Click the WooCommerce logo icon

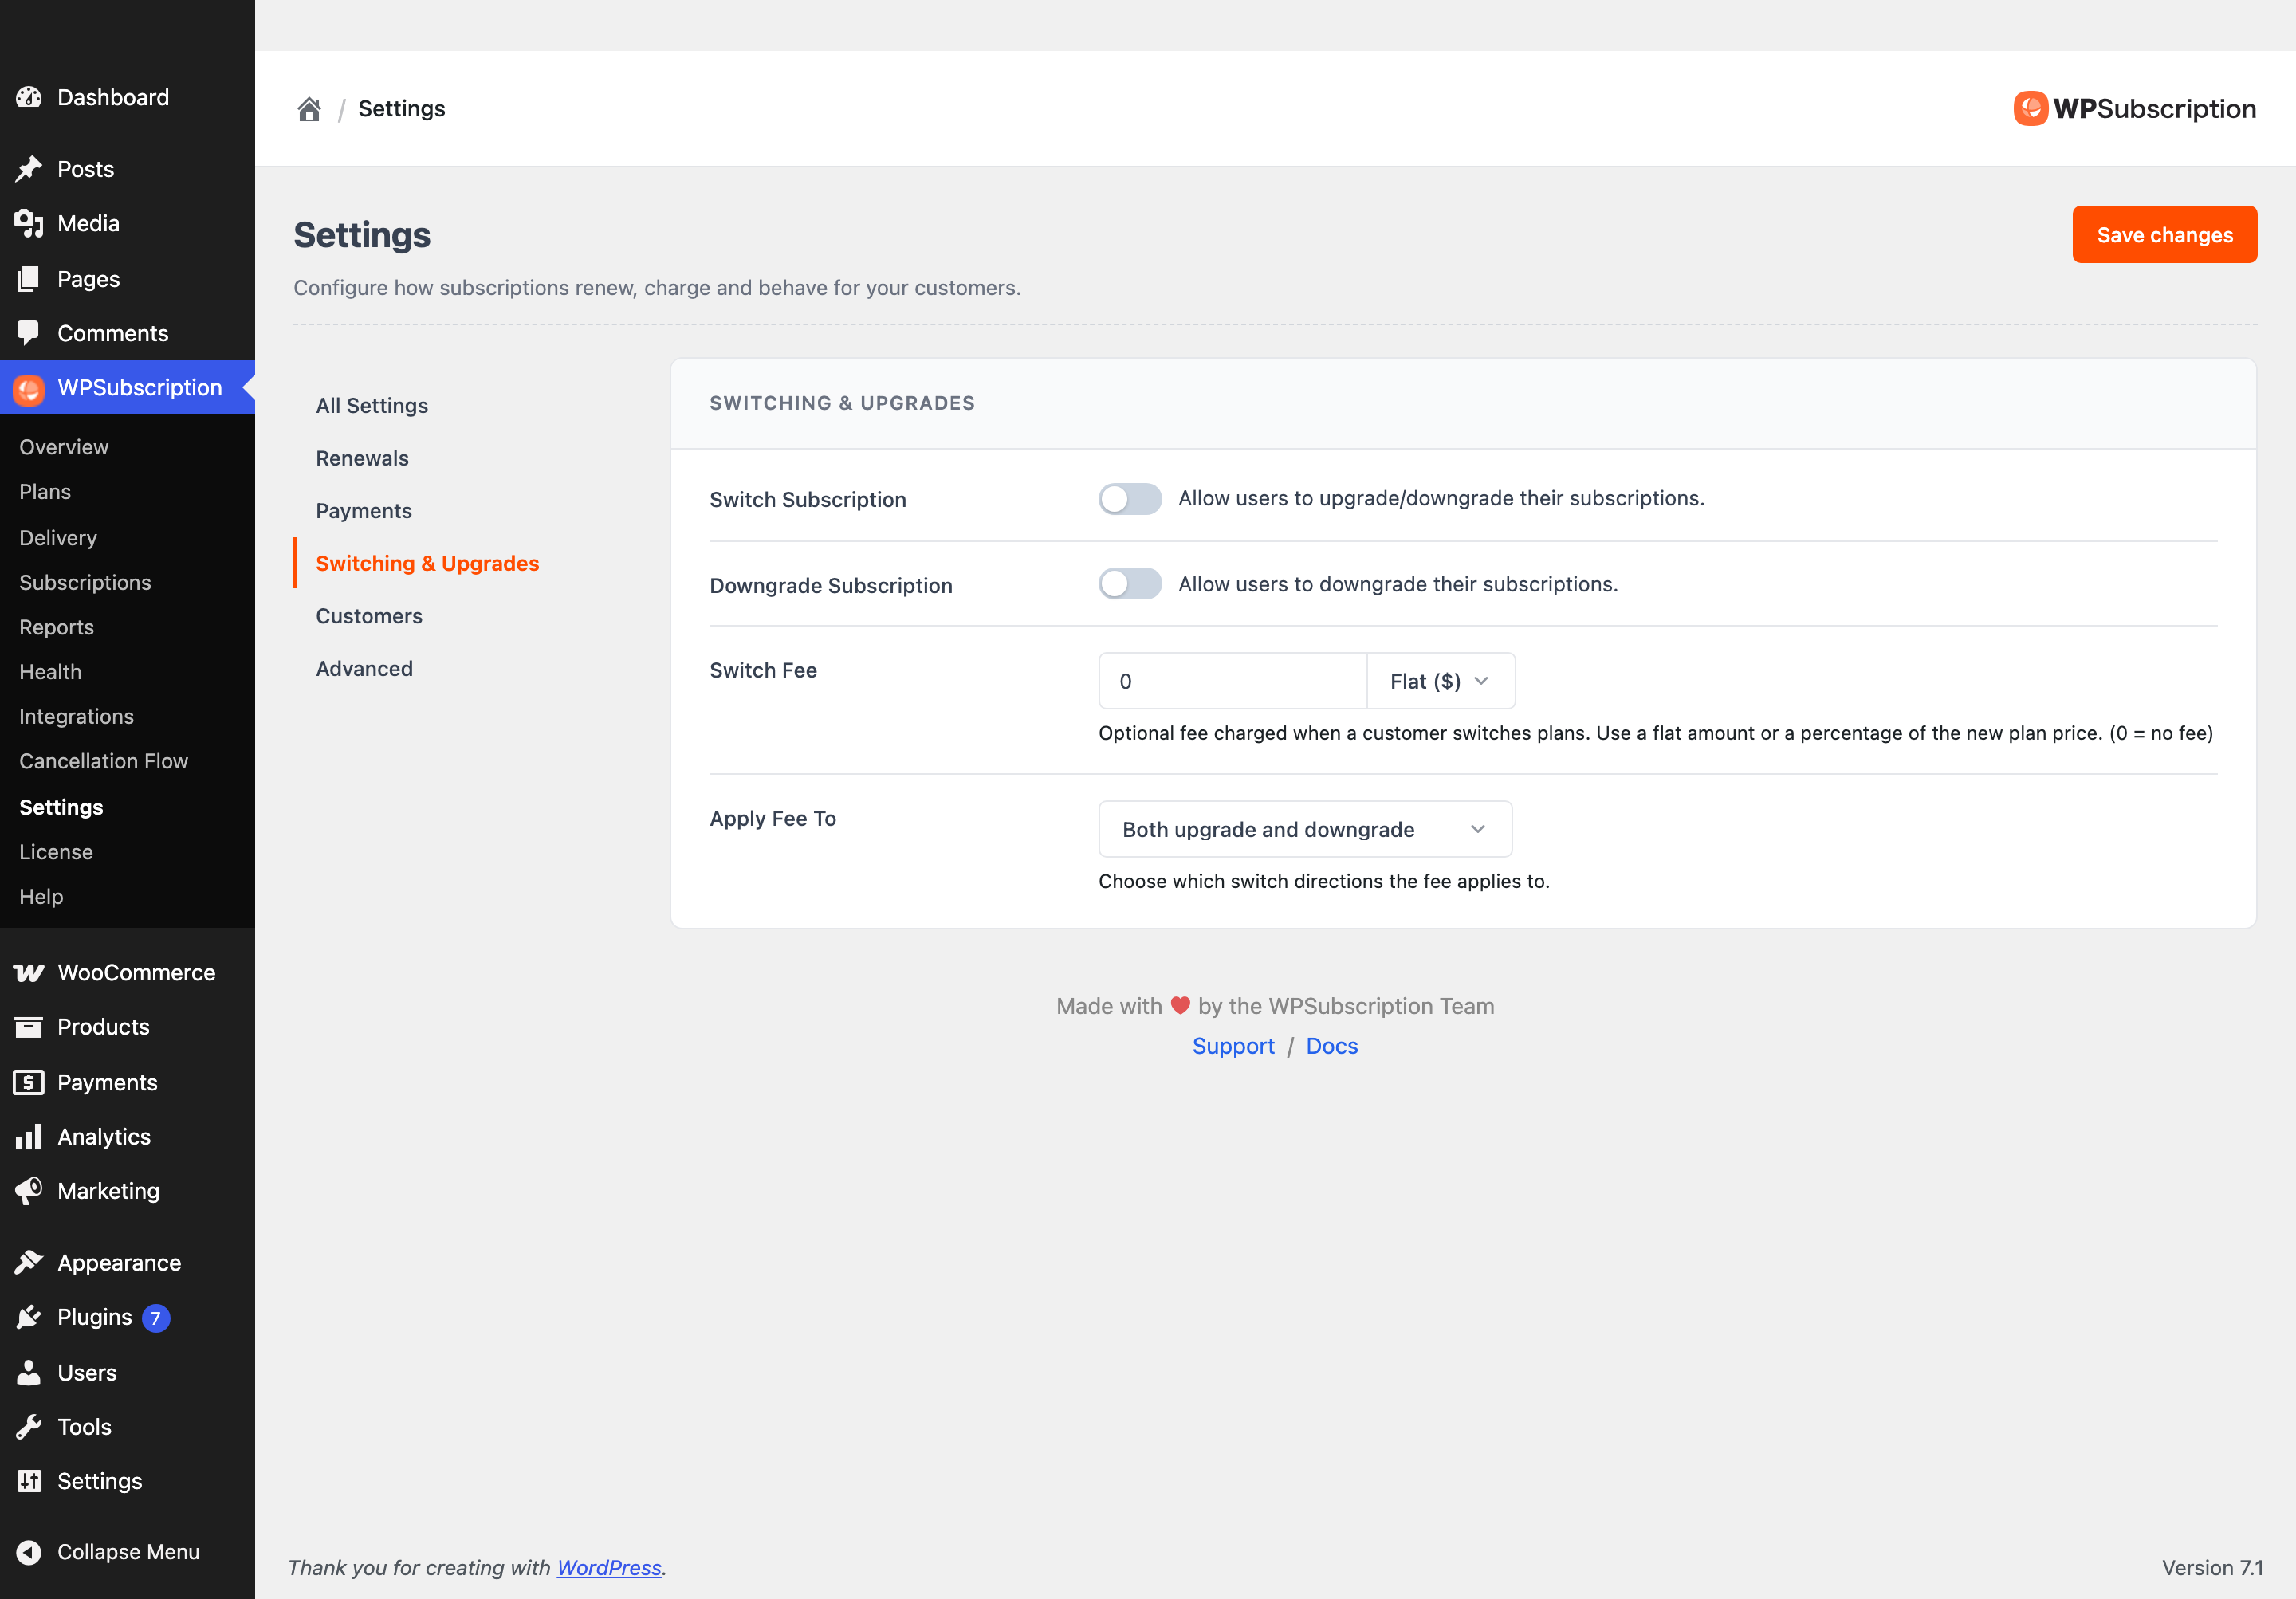(x=29, y=973)
